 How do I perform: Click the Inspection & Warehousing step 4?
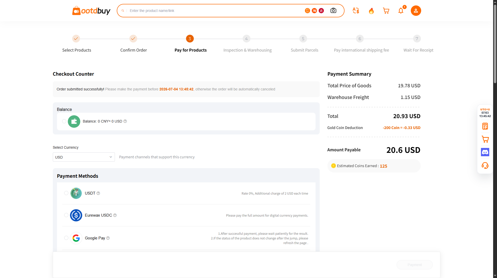point(246,39)
